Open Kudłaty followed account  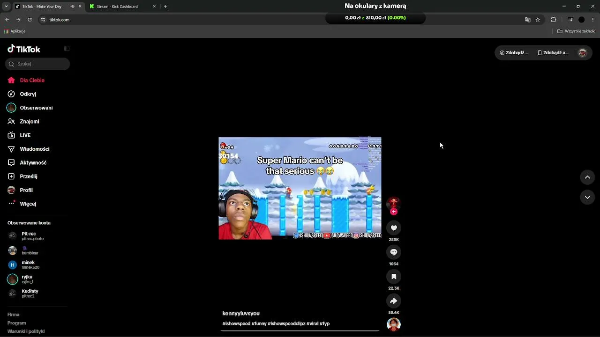click(37, 293)
